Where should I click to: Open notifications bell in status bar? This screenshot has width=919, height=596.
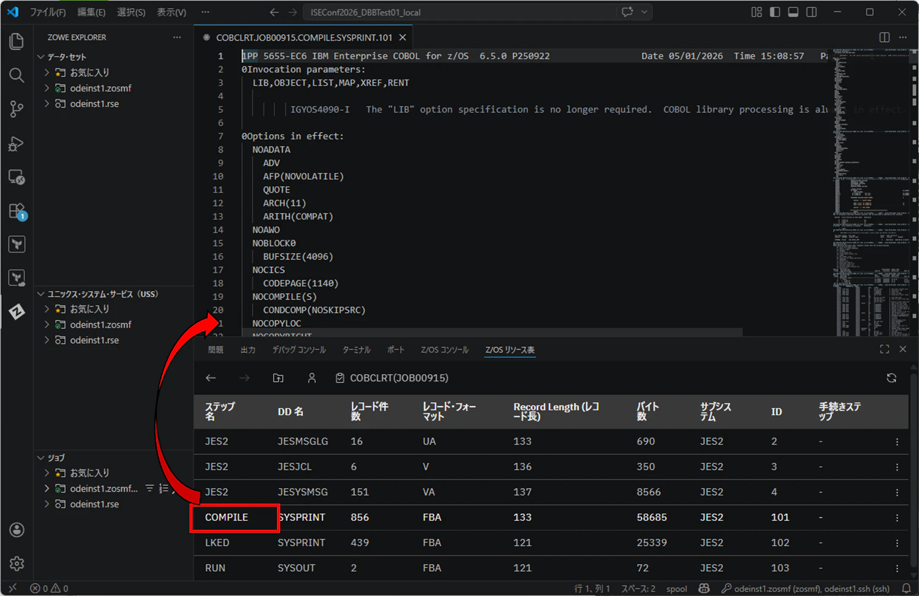click(906, 588)
